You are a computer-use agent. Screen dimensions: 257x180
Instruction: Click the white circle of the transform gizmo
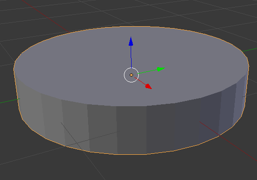[x=131, y=75]
